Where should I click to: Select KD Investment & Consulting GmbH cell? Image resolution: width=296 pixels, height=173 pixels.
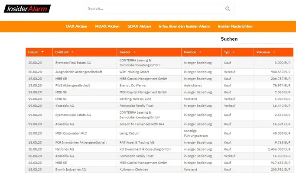(x=149, y=149)
